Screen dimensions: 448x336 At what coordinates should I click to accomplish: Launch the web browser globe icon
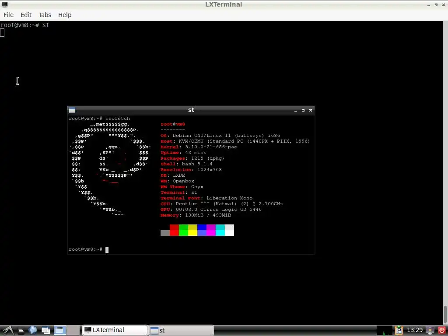click(33, 330)
